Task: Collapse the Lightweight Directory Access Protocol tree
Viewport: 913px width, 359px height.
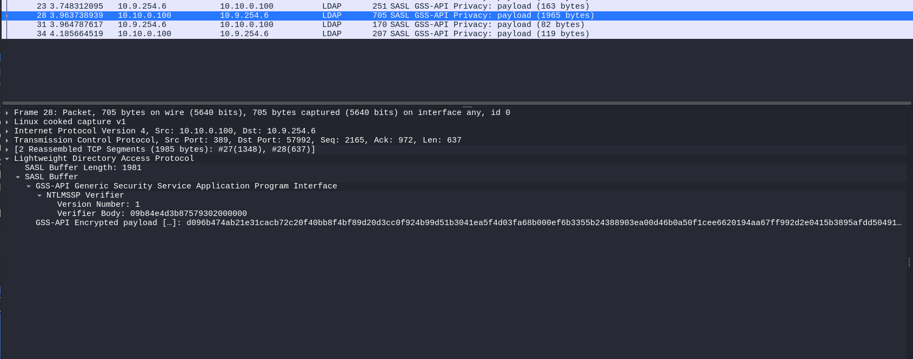Action: click(7, 159)
